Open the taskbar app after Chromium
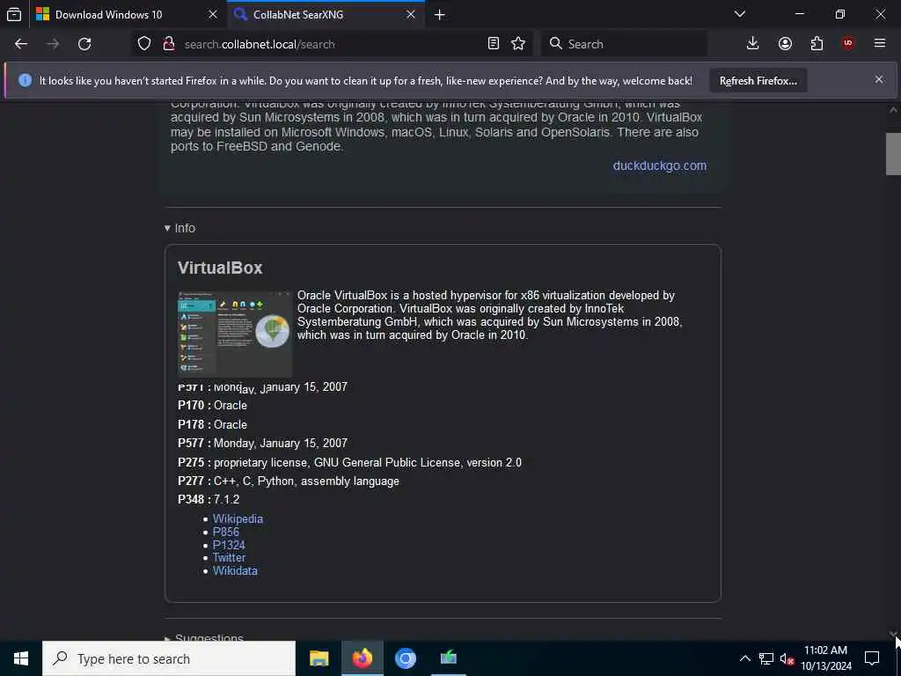This screenshot has width=901, height=676. click(448, 658)
